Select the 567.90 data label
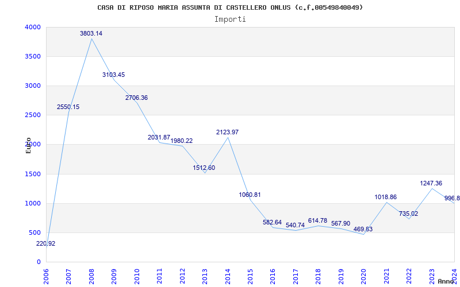 340,223
